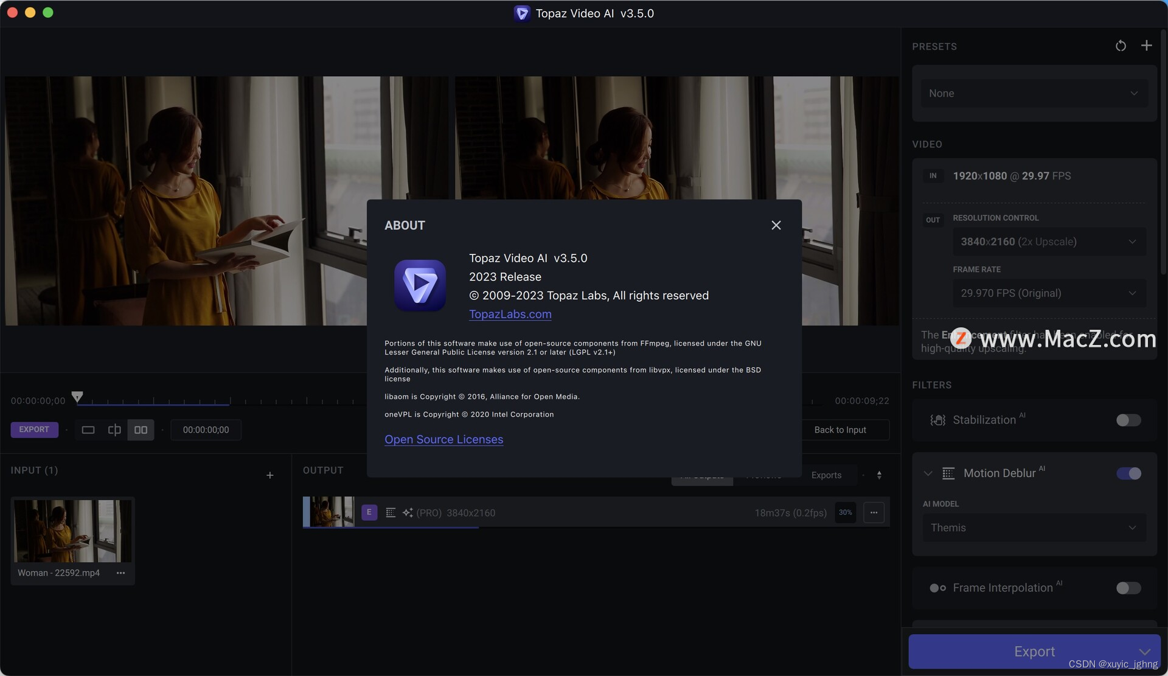
Task: Open the TopazLabs.com link
Action: [x=510, y=314]
